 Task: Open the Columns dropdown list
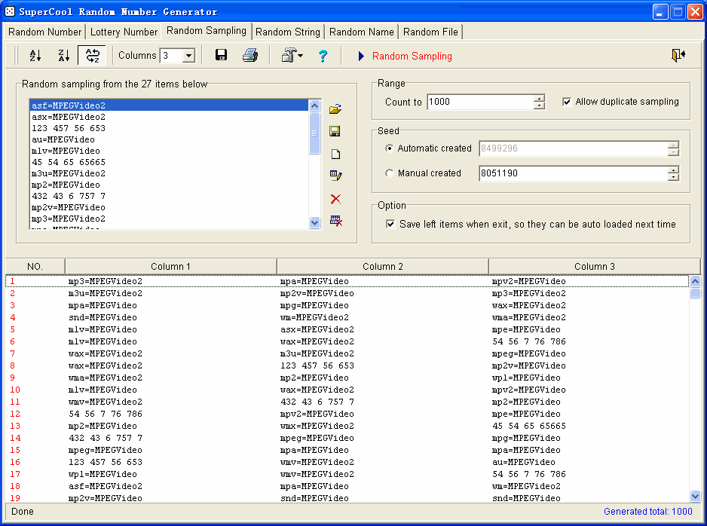pos(188,56)
